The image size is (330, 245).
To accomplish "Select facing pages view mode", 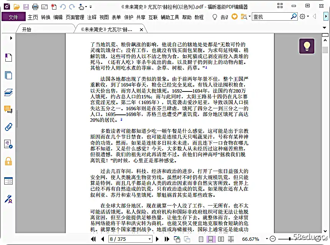I will click(221, 239).
